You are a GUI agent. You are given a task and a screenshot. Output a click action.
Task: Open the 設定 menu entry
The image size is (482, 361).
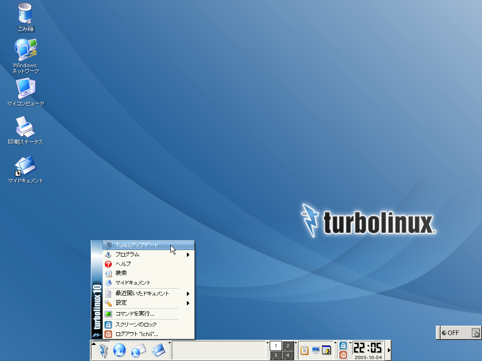tap(148, 303)
